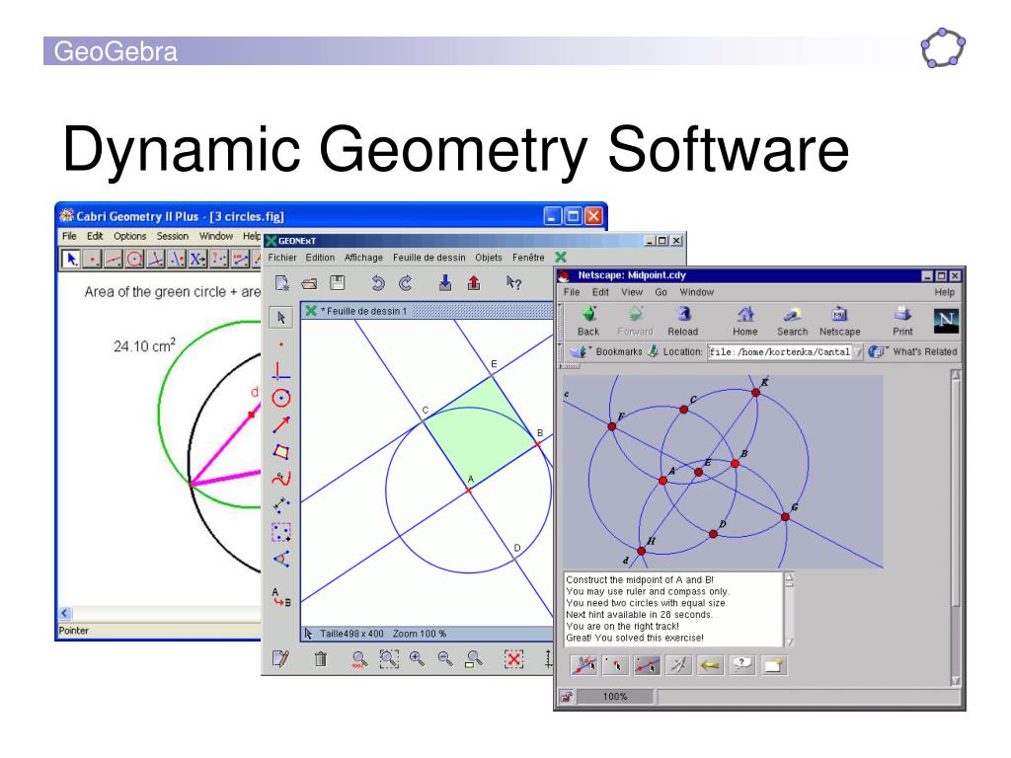The image size is (1011, 758).
Task: Select the red vector arrow tool in GEONExT
Action: click(x=280, y=424)
